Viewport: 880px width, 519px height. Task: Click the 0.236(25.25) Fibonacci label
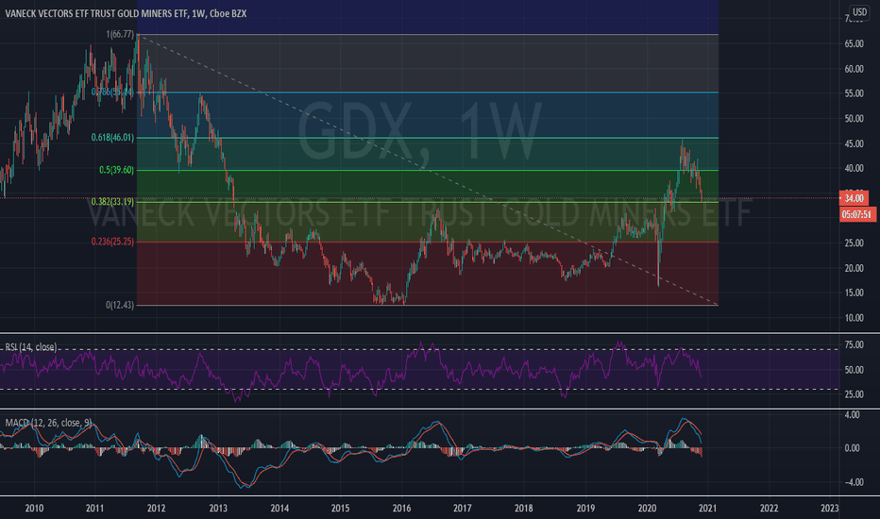(112, 242)
